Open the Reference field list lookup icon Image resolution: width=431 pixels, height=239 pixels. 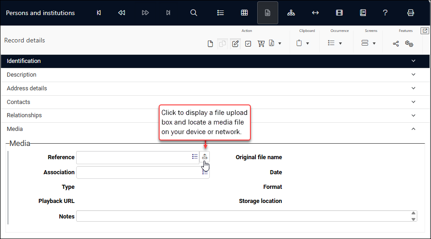[195, 156]
